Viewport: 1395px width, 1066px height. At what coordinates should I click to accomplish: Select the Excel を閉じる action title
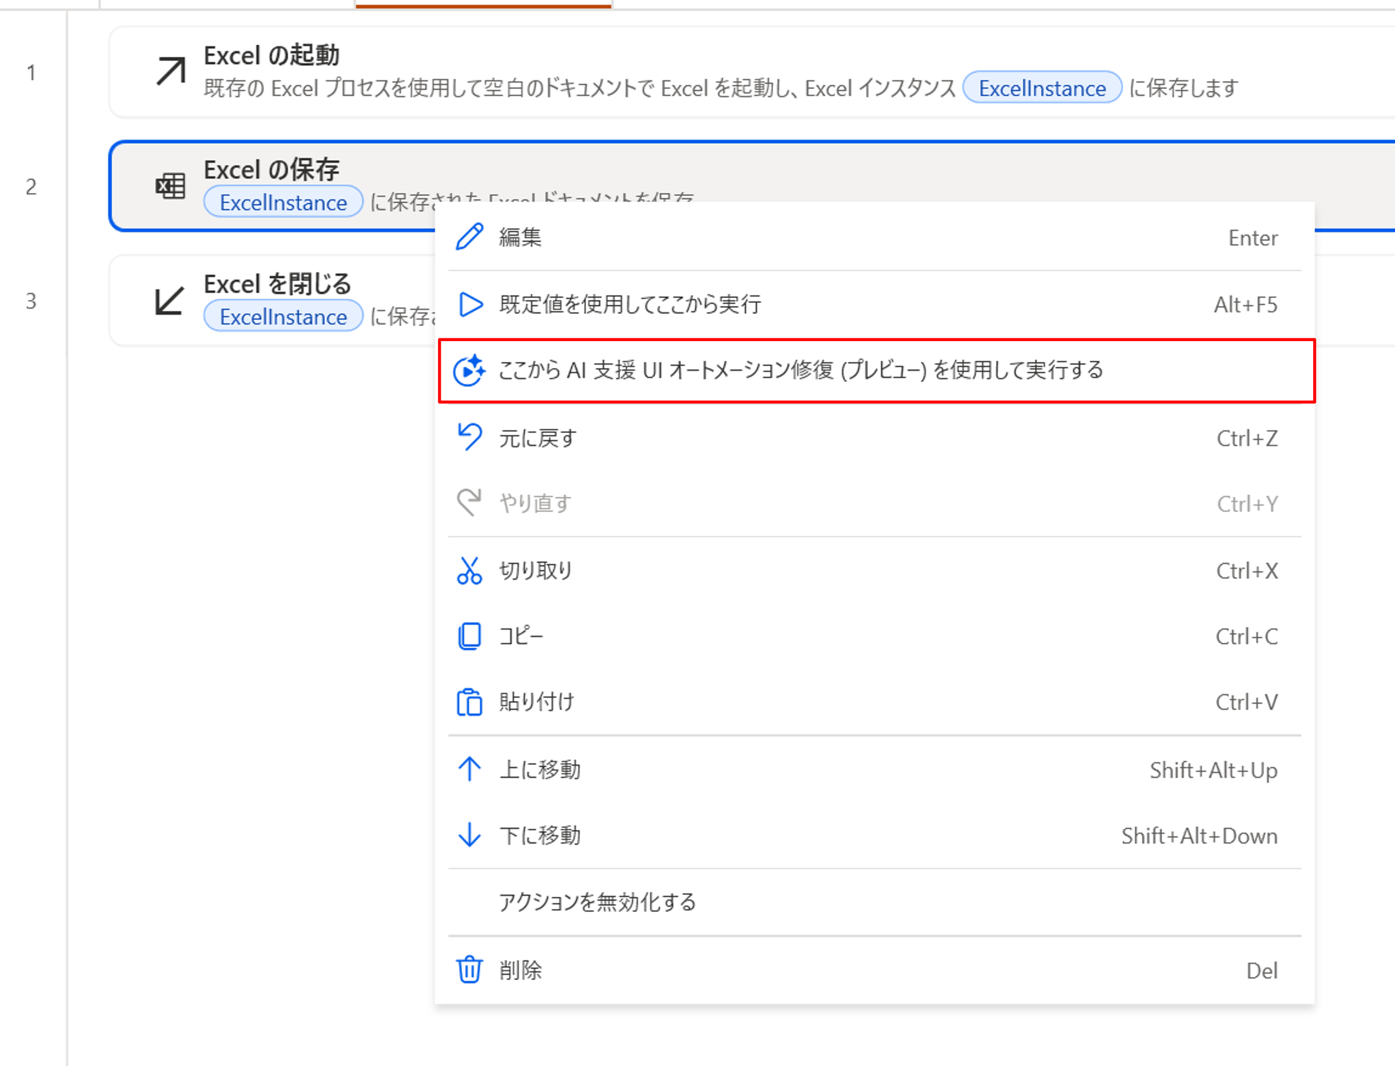277,283
